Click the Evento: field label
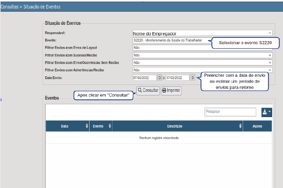Viewport: 283px width, 188px height. [50, 40]
